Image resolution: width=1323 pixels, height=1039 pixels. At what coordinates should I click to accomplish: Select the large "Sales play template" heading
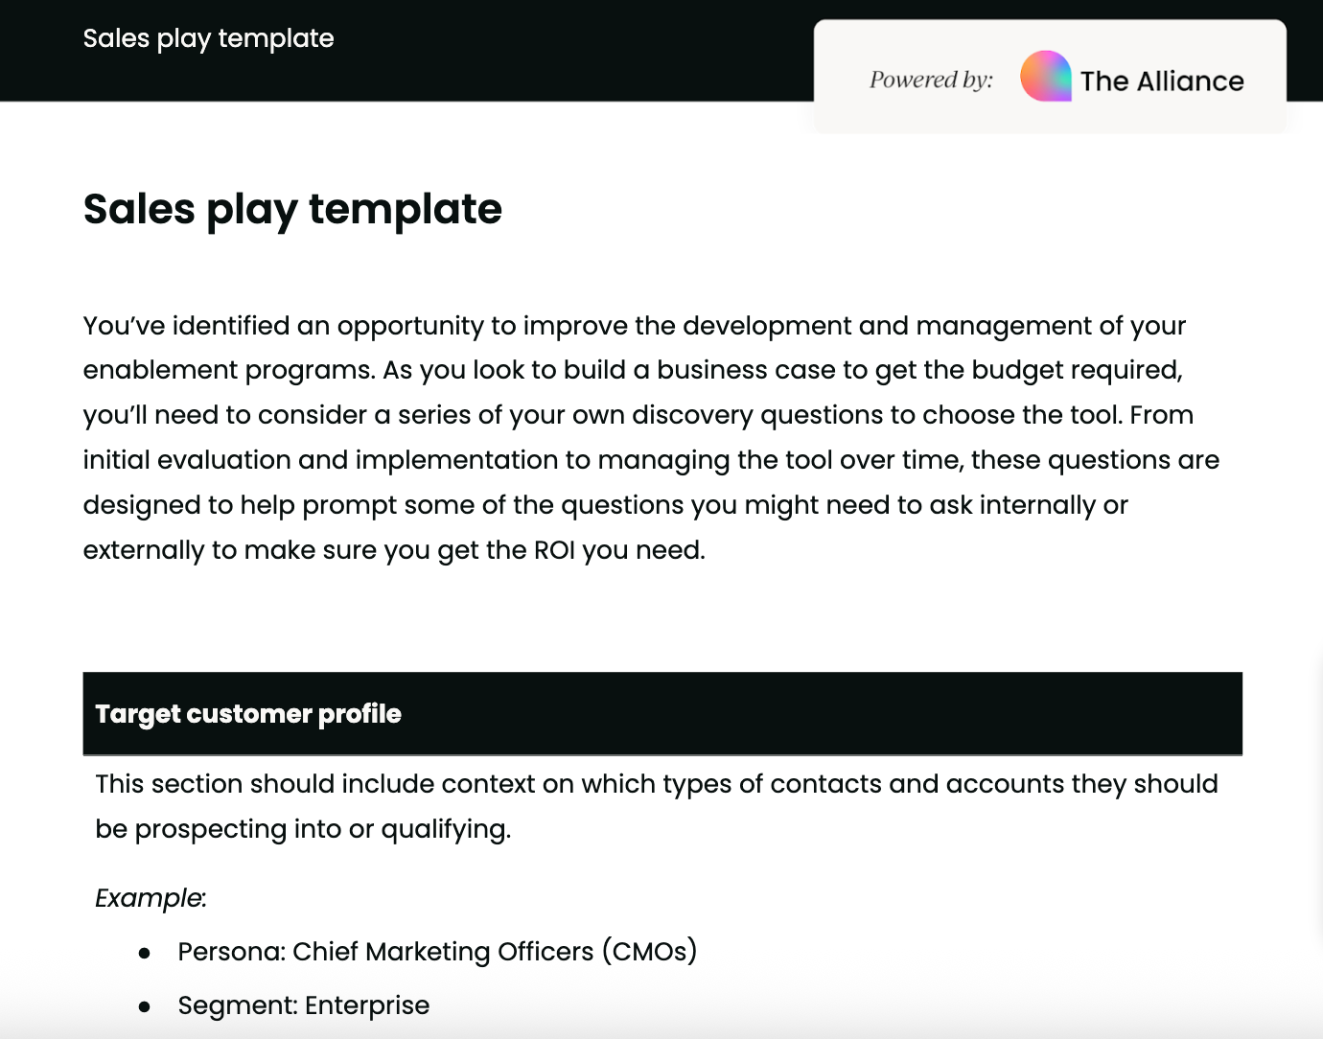tap(292, 209)
